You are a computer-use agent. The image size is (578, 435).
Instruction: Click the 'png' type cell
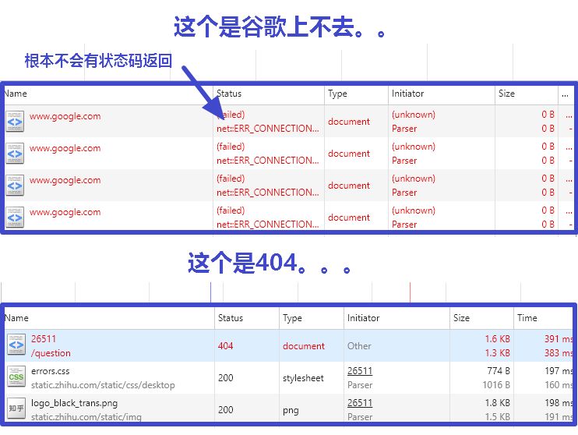coord(291,410)
